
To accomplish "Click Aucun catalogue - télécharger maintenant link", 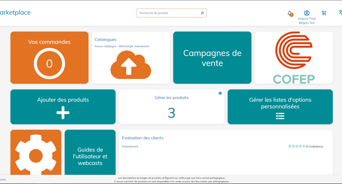I will coord(122,46).
